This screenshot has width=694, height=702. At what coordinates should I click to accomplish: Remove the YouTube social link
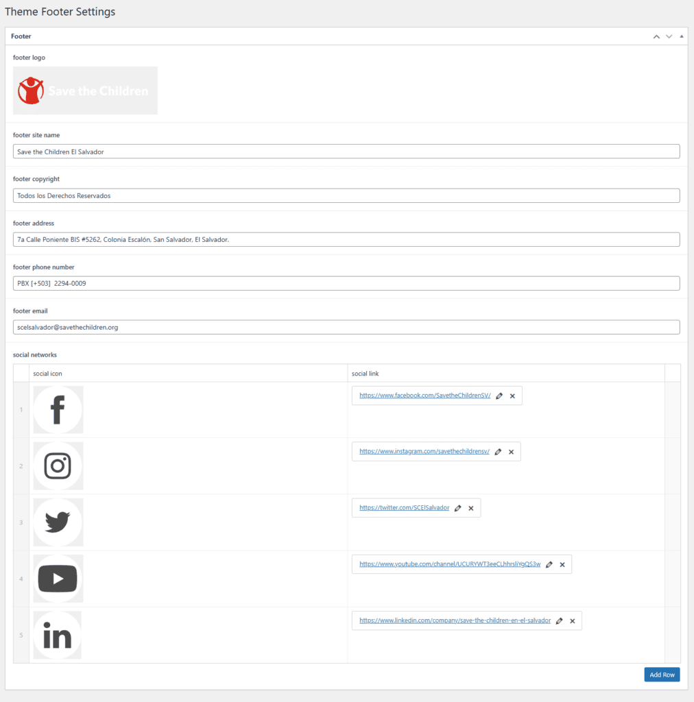[562, 565]
